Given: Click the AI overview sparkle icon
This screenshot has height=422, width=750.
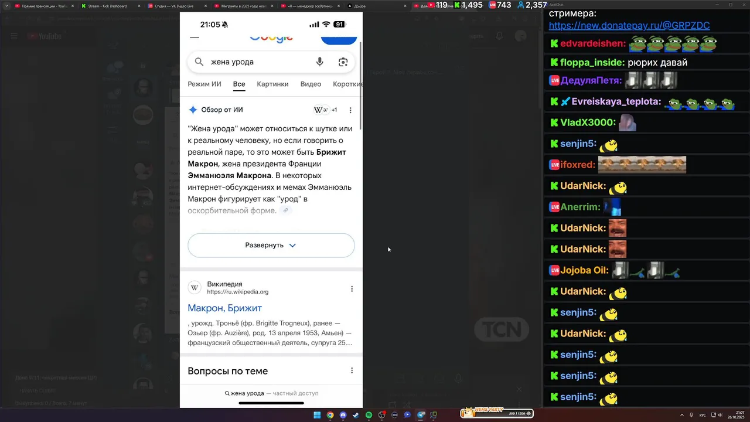Looking at the screenshot, I should click(193, 110).
